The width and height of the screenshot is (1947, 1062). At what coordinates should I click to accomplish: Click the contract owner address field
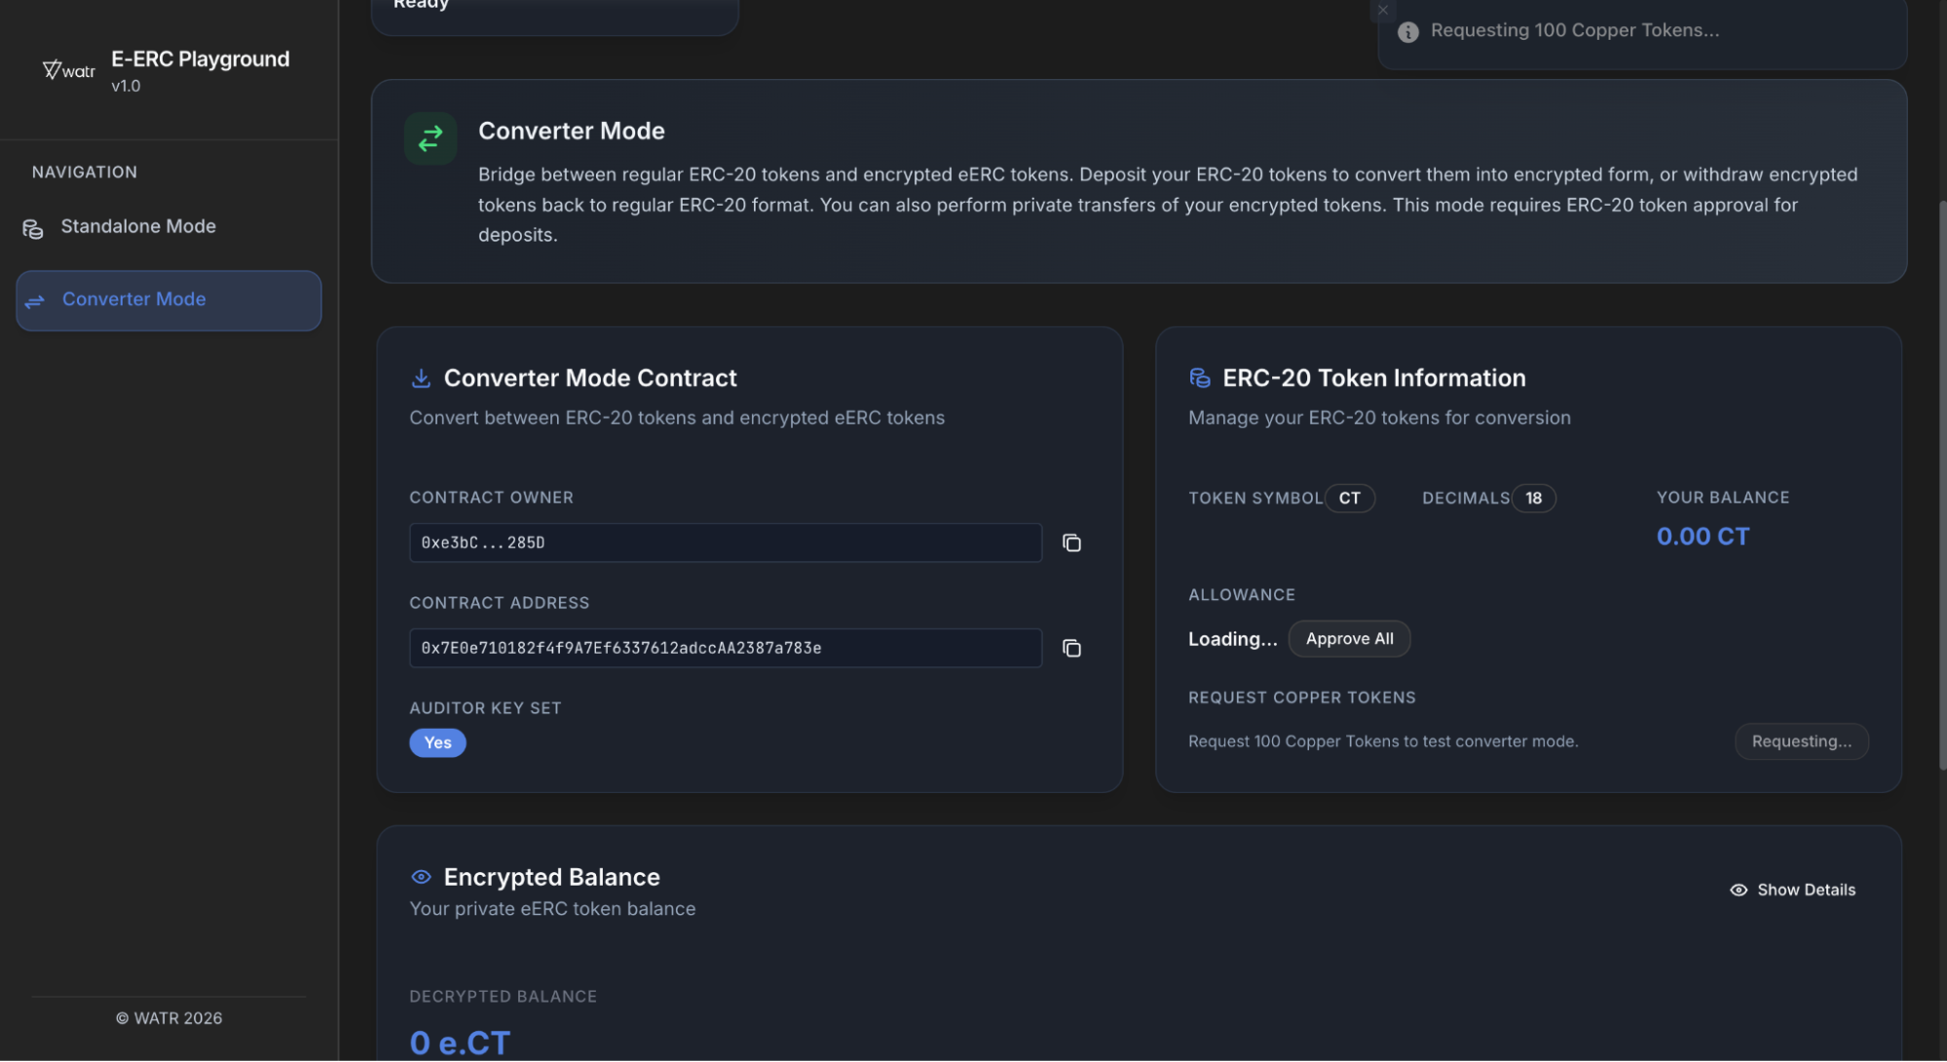725,543
